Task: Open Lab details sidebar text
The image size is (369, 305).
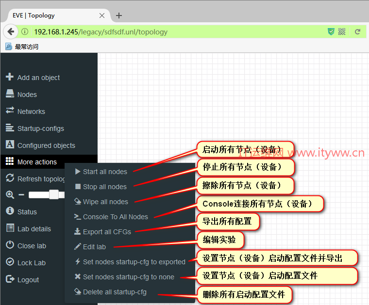Action: click(x=34, y=229)
